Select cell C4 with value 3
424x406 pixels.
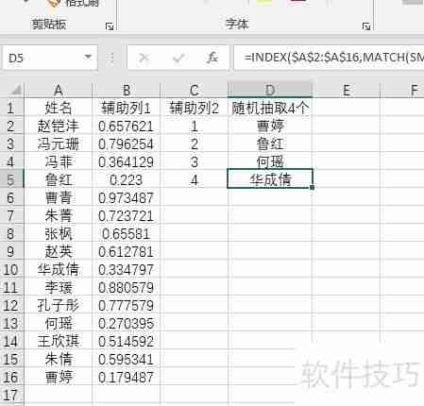pos(195,162)
